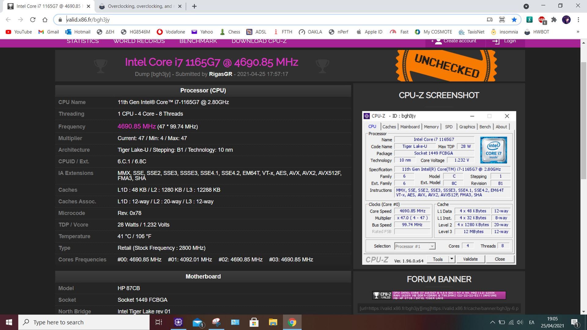Viewport: 587px width, 330px height.
Task: Open File Explorer from the taskbar
Action: pyautogui.click(x=273, y=322)
